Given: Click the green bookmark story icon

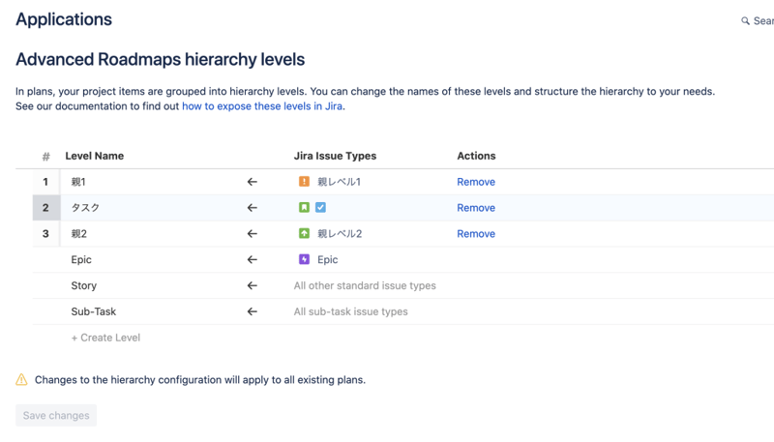Looking at the screenshot, I should (x=304, y=208).
